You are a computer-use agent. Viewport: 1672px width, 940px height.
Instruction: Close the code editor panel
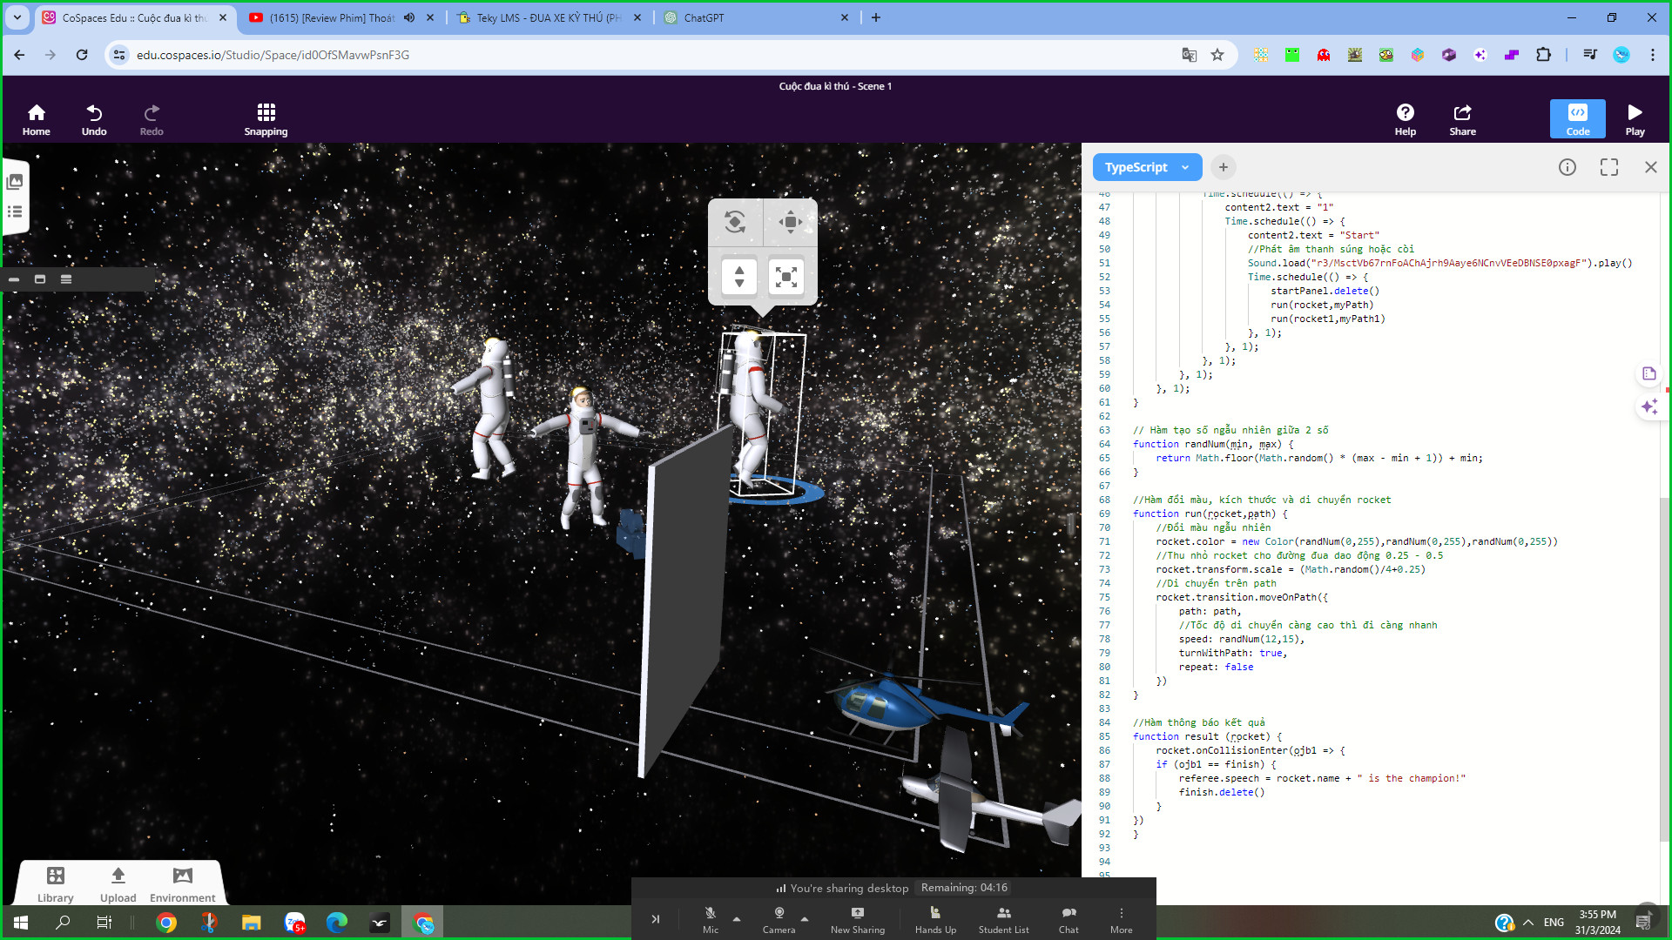click(x=1650, y=167)
